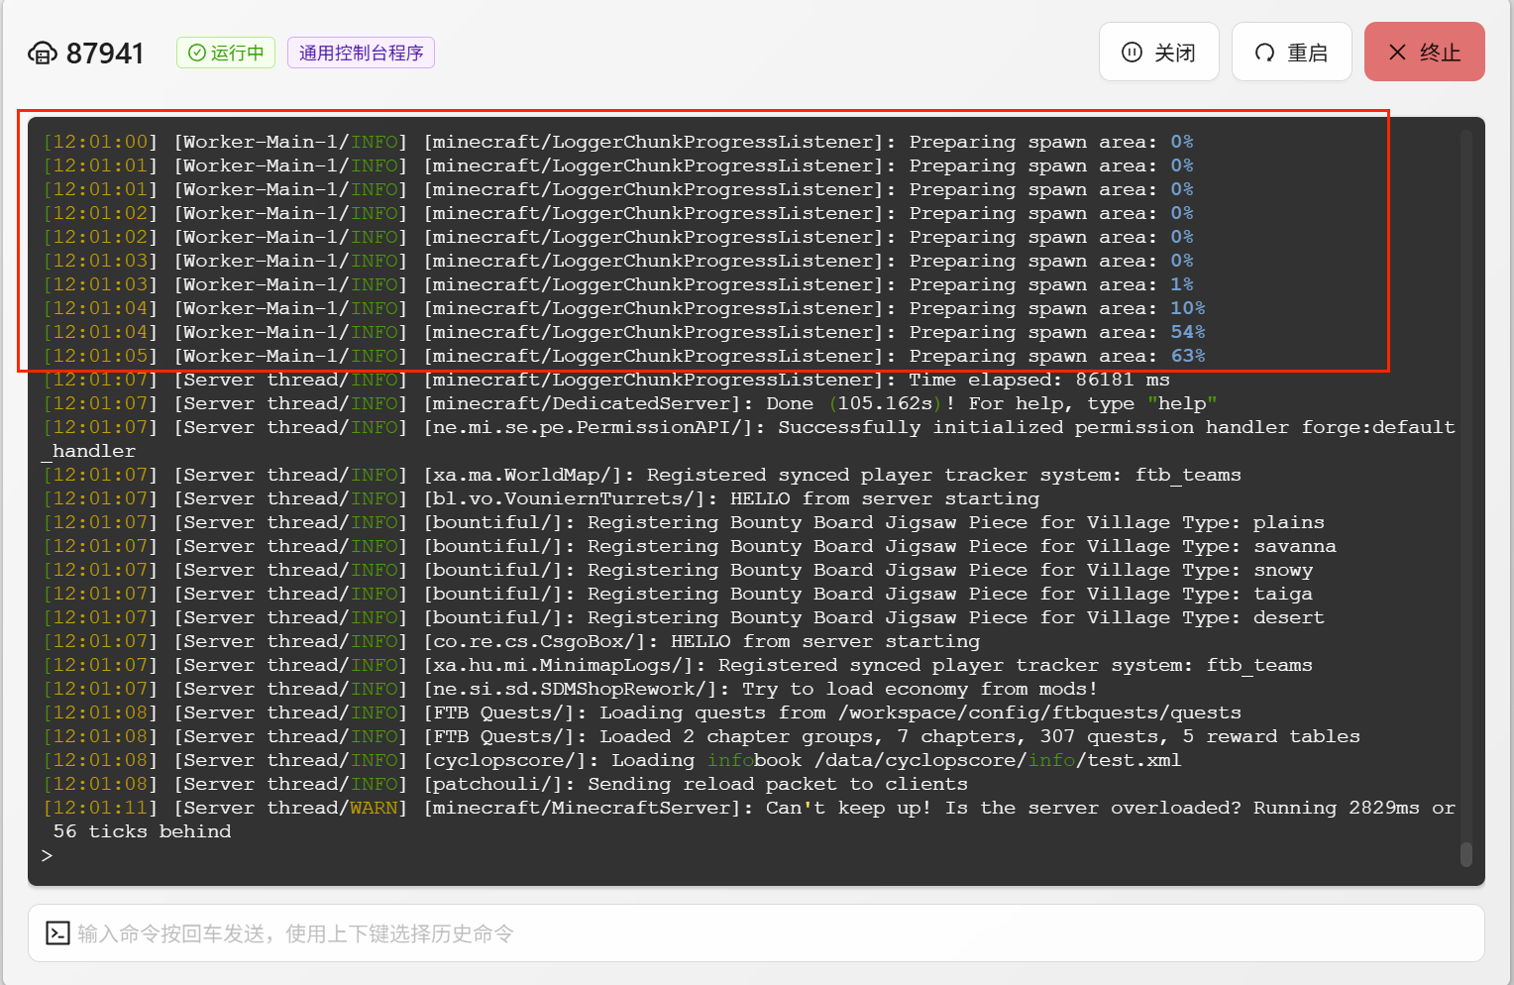Click log line 'Preparing spawn area: 63%'
This screenshot has height=985, width=1514.
tap(624, 356)
